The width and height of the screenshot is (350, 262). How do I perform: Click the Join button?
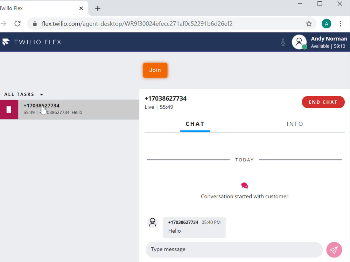coord(155,70)
